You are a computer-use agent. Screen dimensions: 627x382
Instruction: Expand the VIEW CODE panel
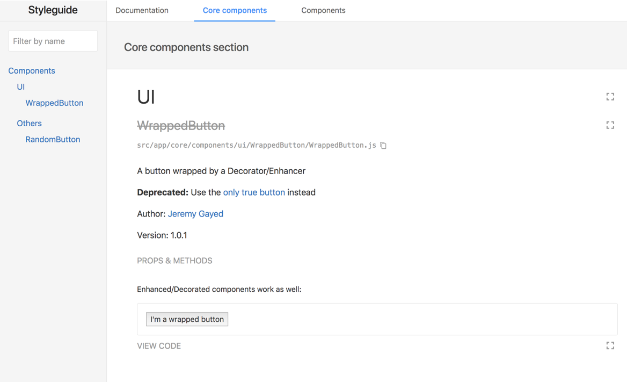pos(159,346)
